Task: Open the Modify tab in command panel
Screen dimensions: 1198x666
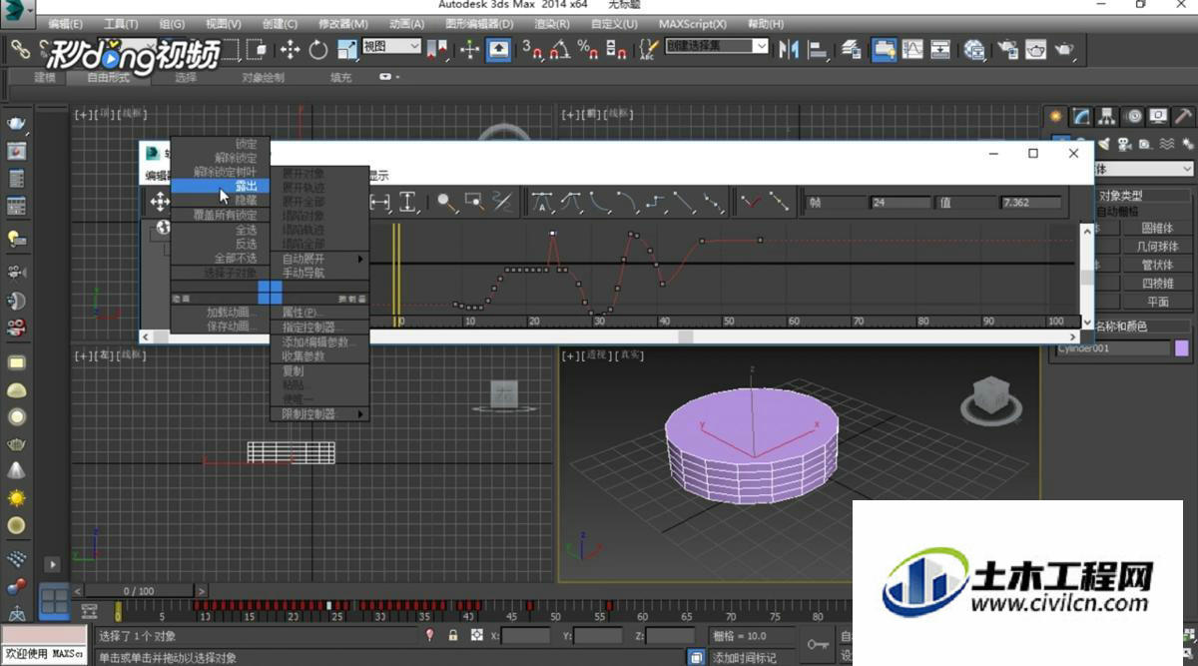Action: coord(1080,116)
